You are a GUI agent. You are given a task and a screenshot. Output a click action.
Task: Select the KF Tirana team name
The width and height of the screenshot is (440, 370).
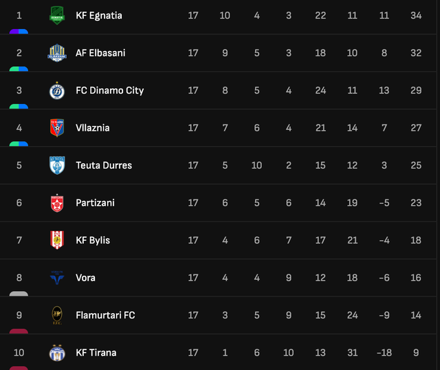point(96,353)
